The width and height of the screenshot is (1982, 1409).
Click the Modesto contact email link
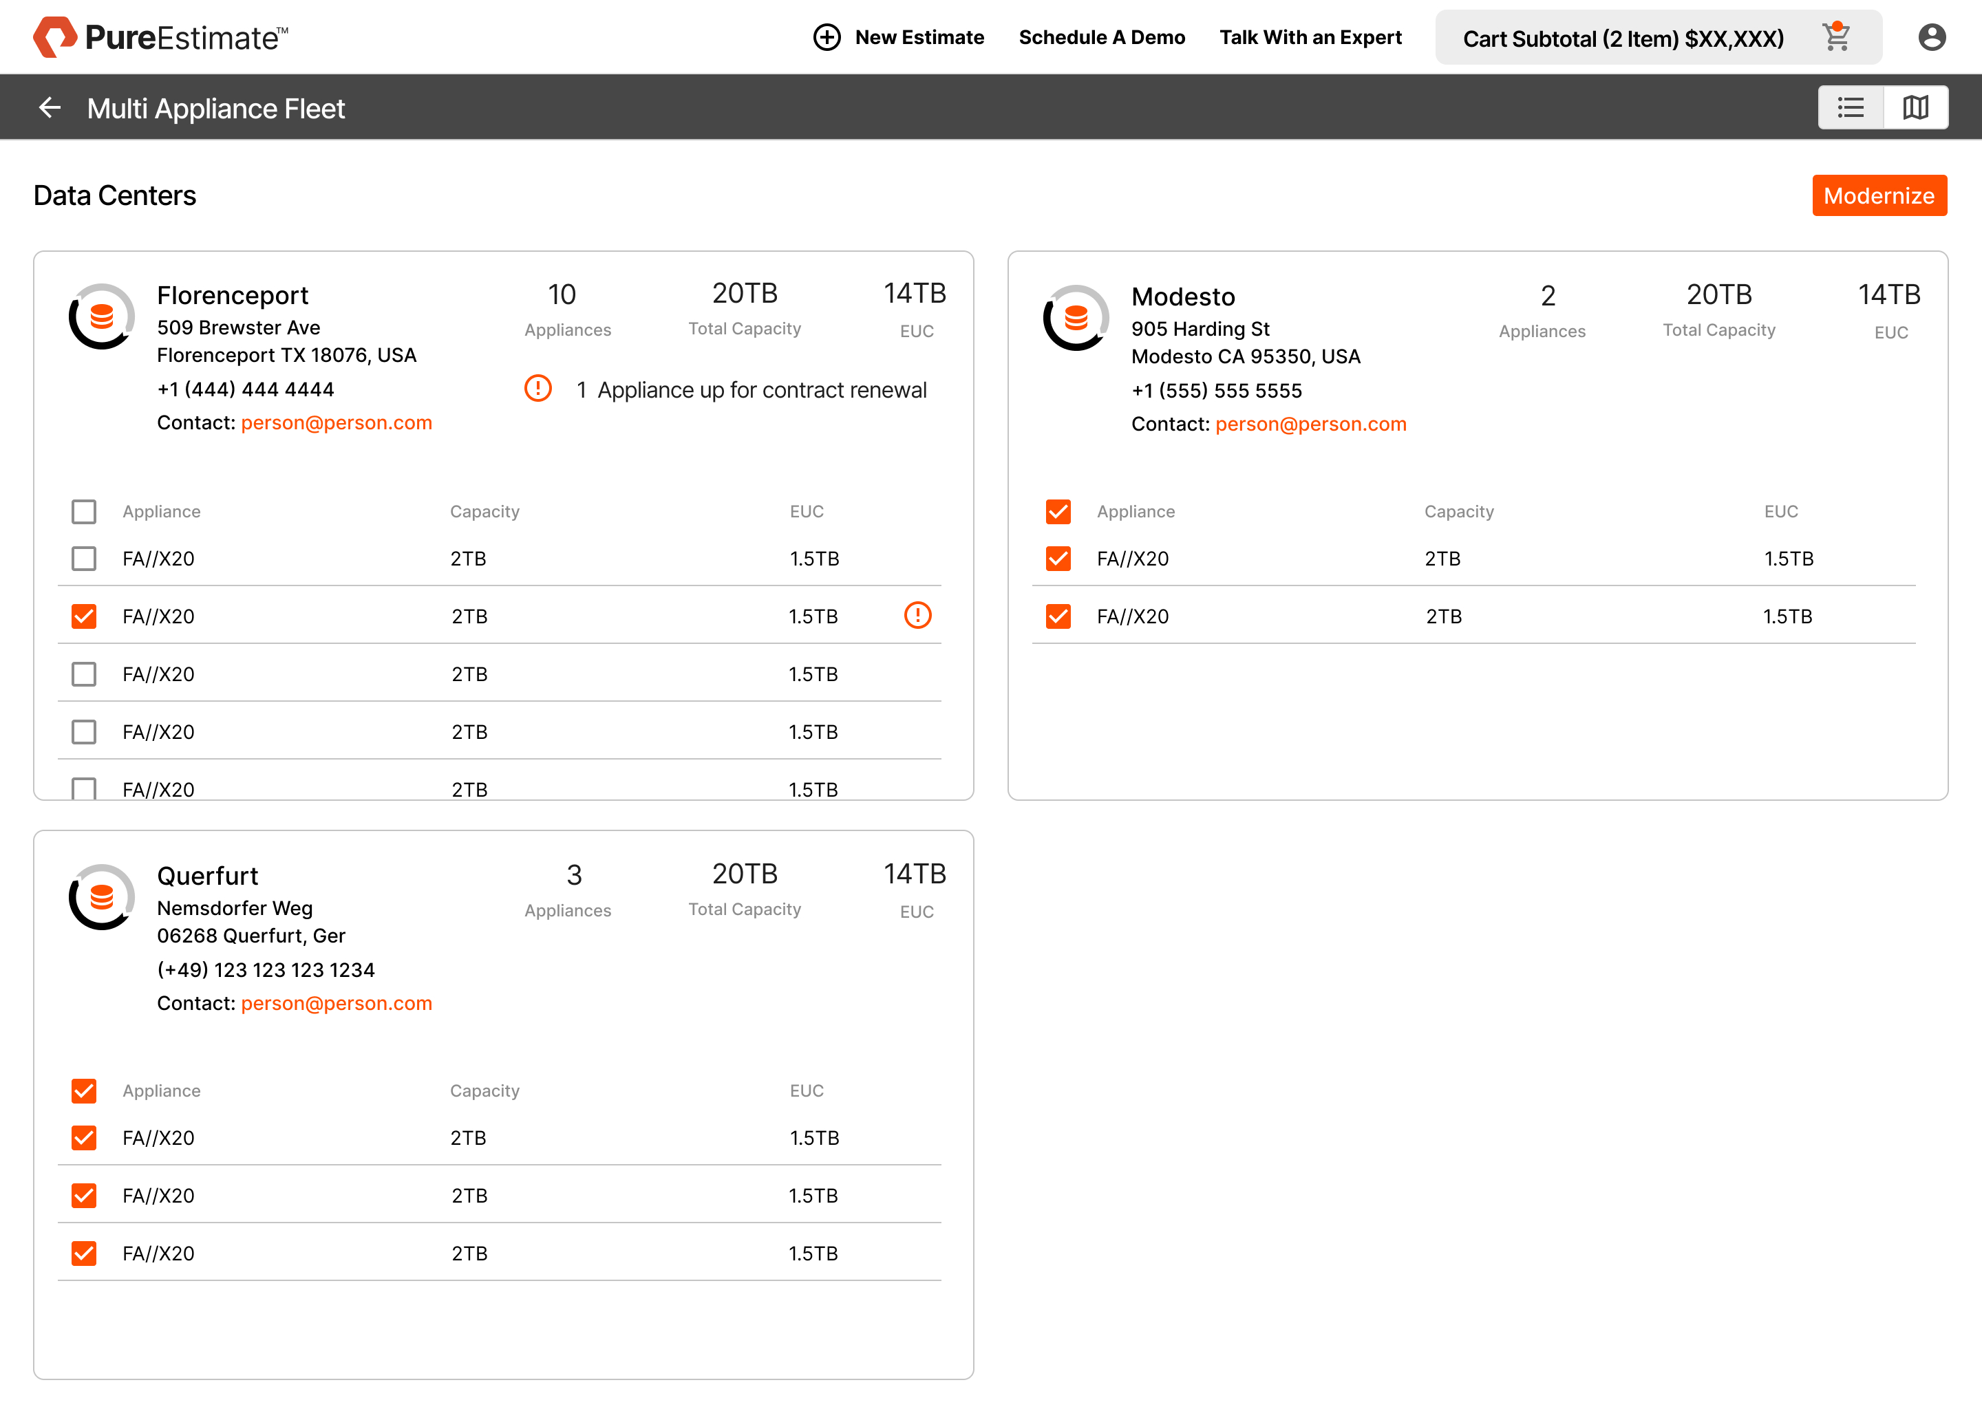tap(1310, 424)
